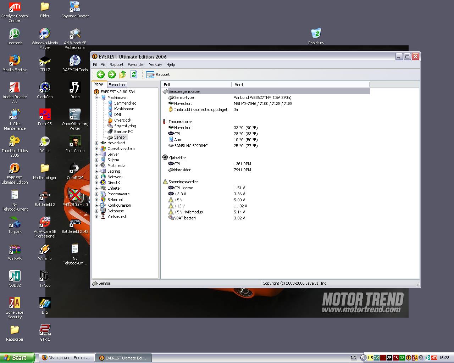Click the SAMSUNG SP2004C temperature row
Viewport: 454px width, 363px height.
pos(266,146)
